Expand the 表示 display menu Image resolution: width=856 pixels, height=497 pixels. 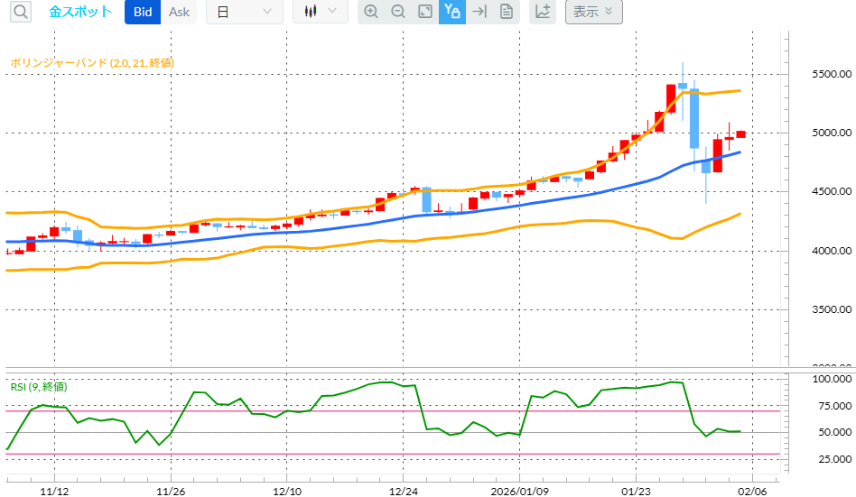[594, 12]
